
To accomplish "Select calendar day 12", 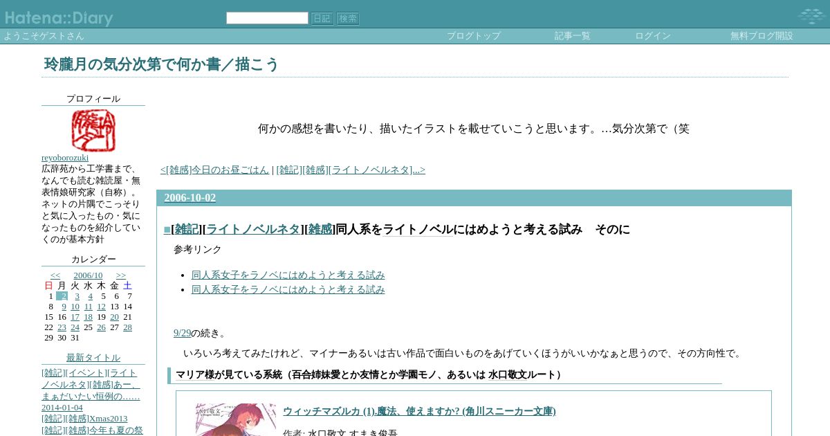I will (101, 307).
